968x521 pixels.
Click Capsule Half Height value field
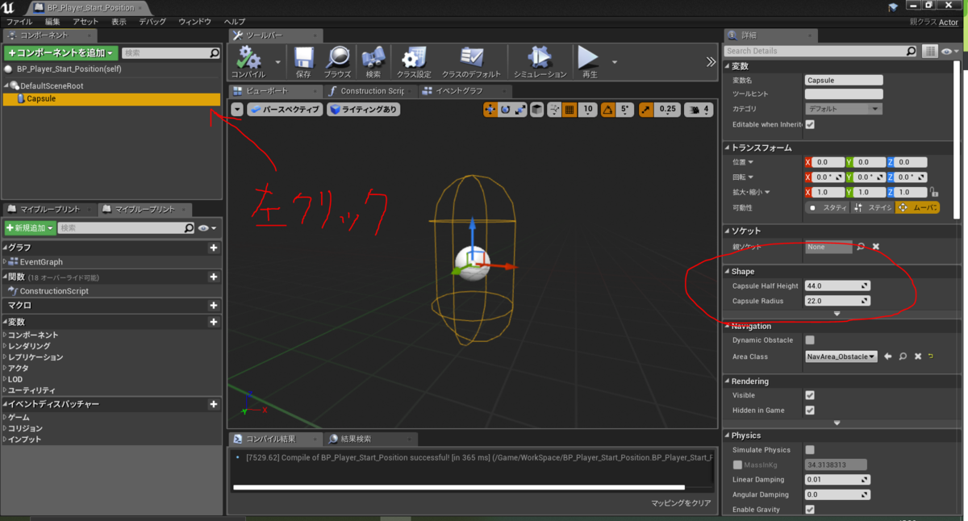[x=837, y=286]
